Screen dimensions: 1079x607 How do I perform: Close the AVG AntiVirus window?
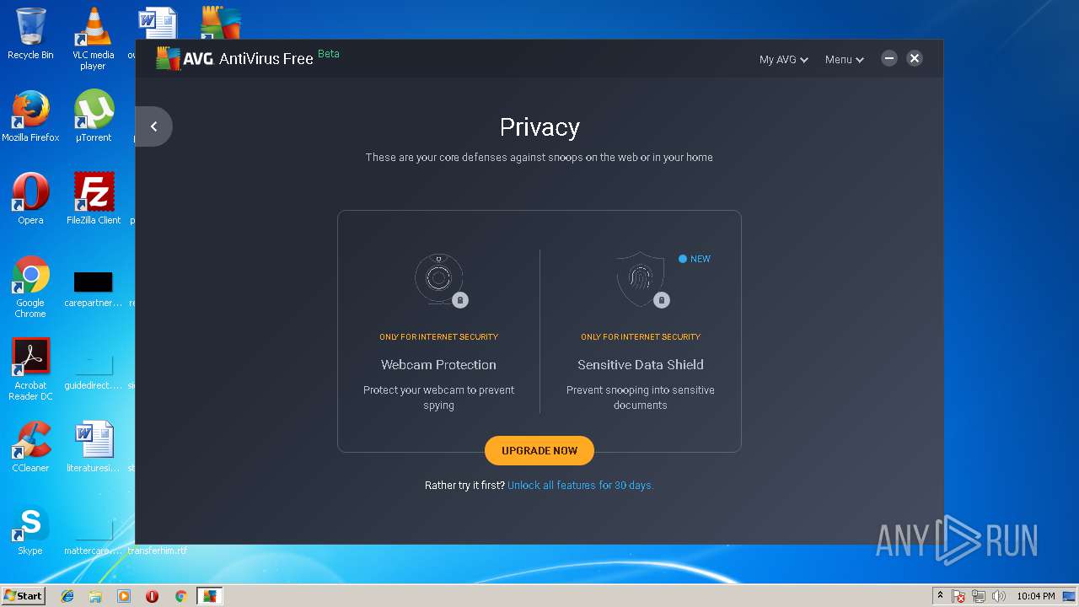pyautogui.click(x=915, y=58)
